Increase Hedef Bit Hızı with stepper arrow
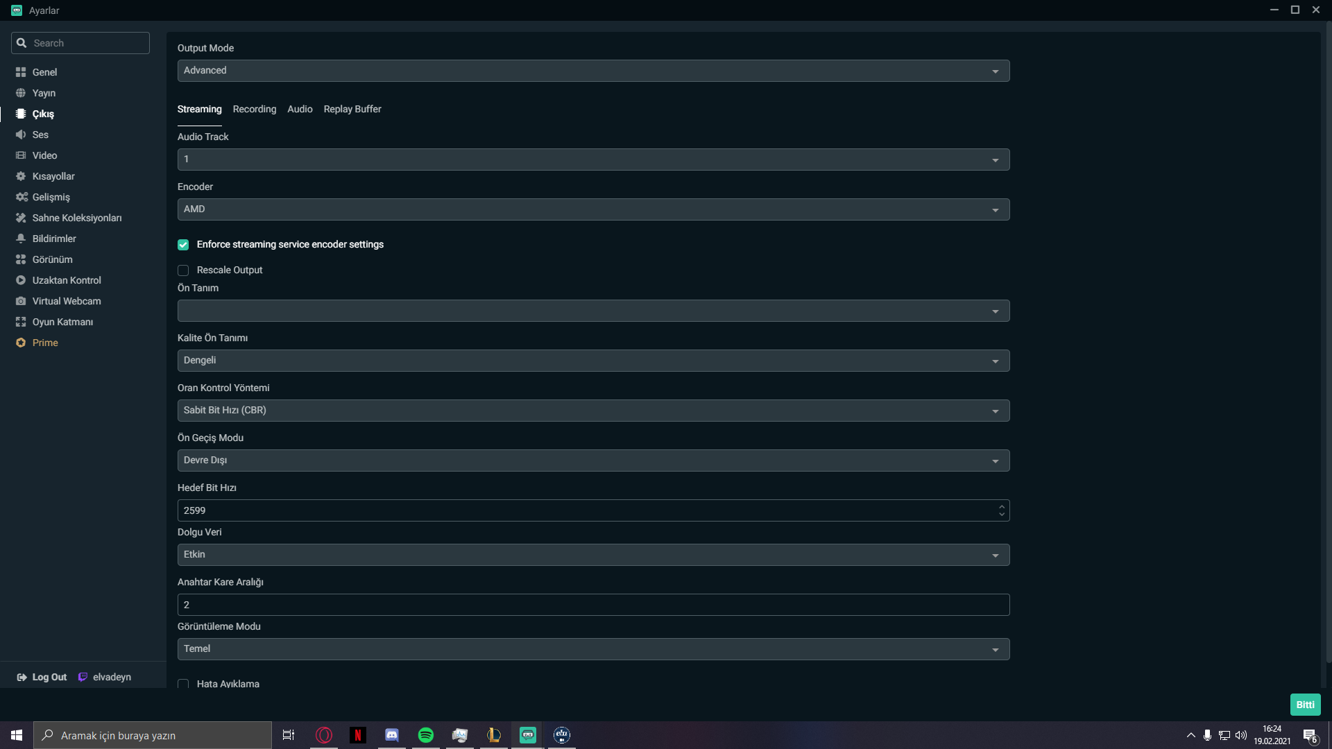This screenshot has width=1332, height=749. pos(1001,506)
